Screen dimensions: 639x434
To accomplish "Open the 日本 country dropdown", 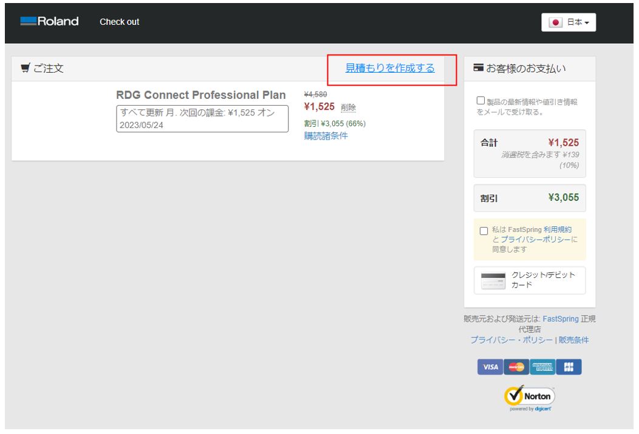I will click(x=569, y=22).
